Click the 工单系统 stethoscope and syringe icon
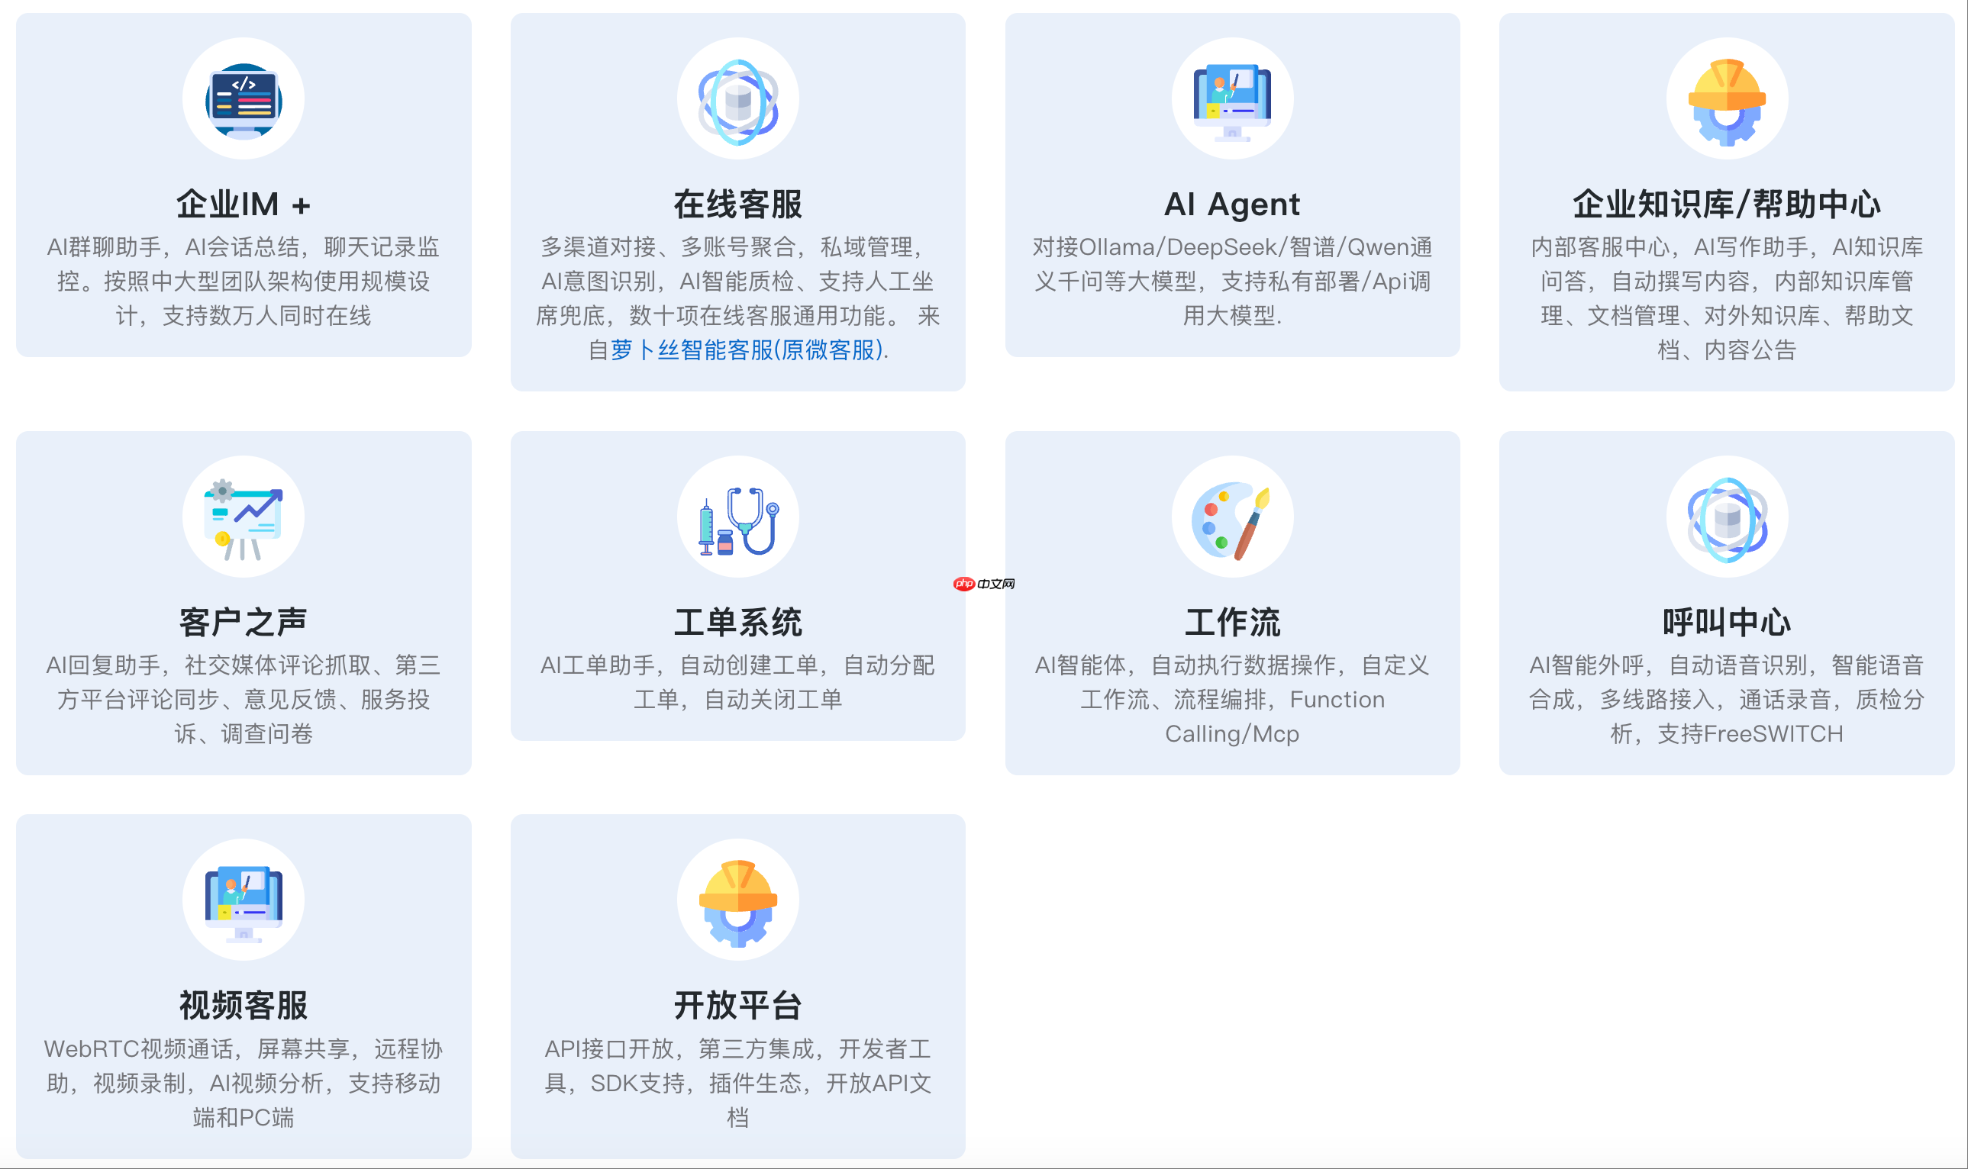The image size is (1968, 1169). (x=737, y=516)
